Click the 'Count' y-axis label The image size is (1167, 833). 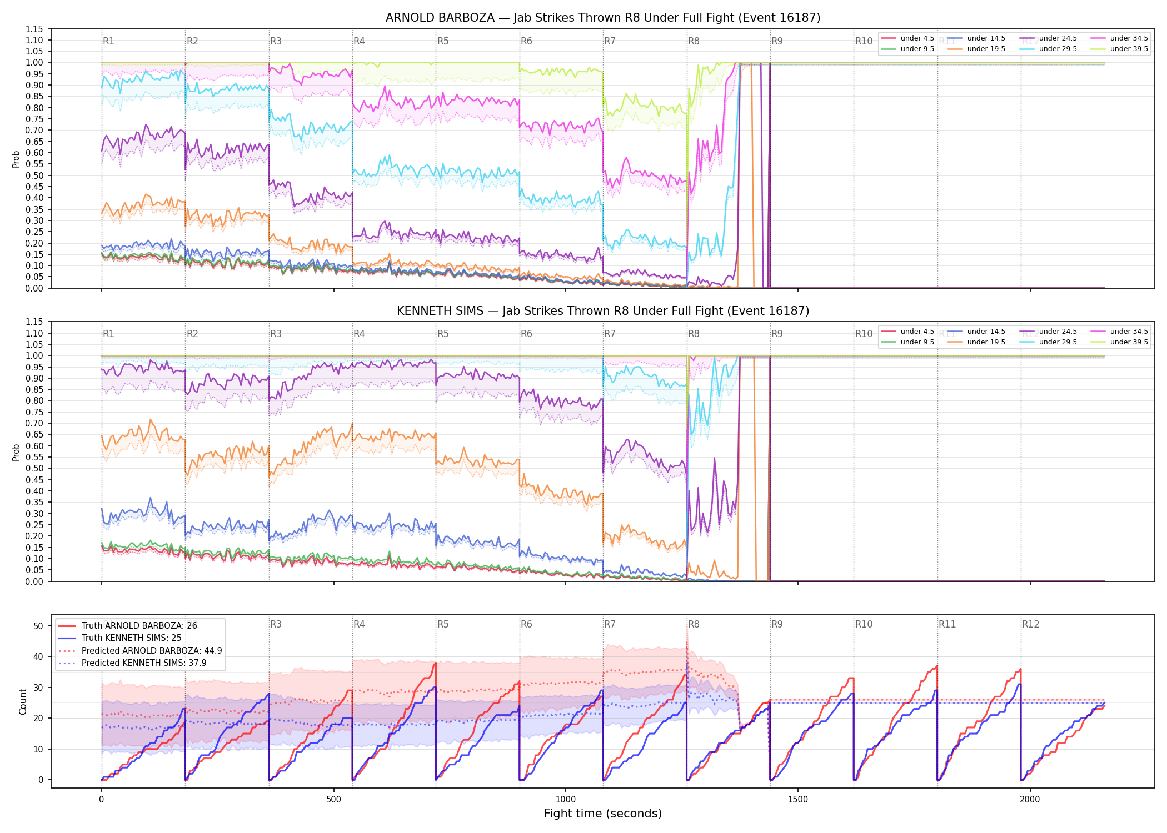23,701
